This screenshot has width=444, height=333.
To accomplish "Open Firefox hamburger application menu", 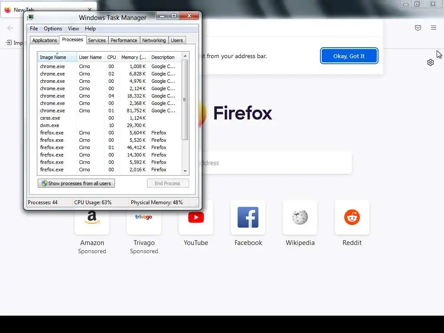I will tap(433, 28).
